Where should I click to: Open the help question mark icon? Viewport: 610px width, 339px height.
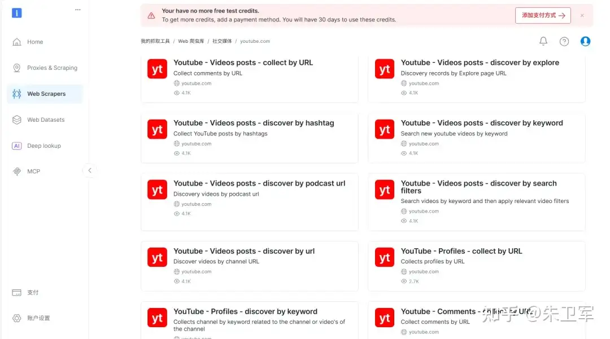tap(564, 41)
